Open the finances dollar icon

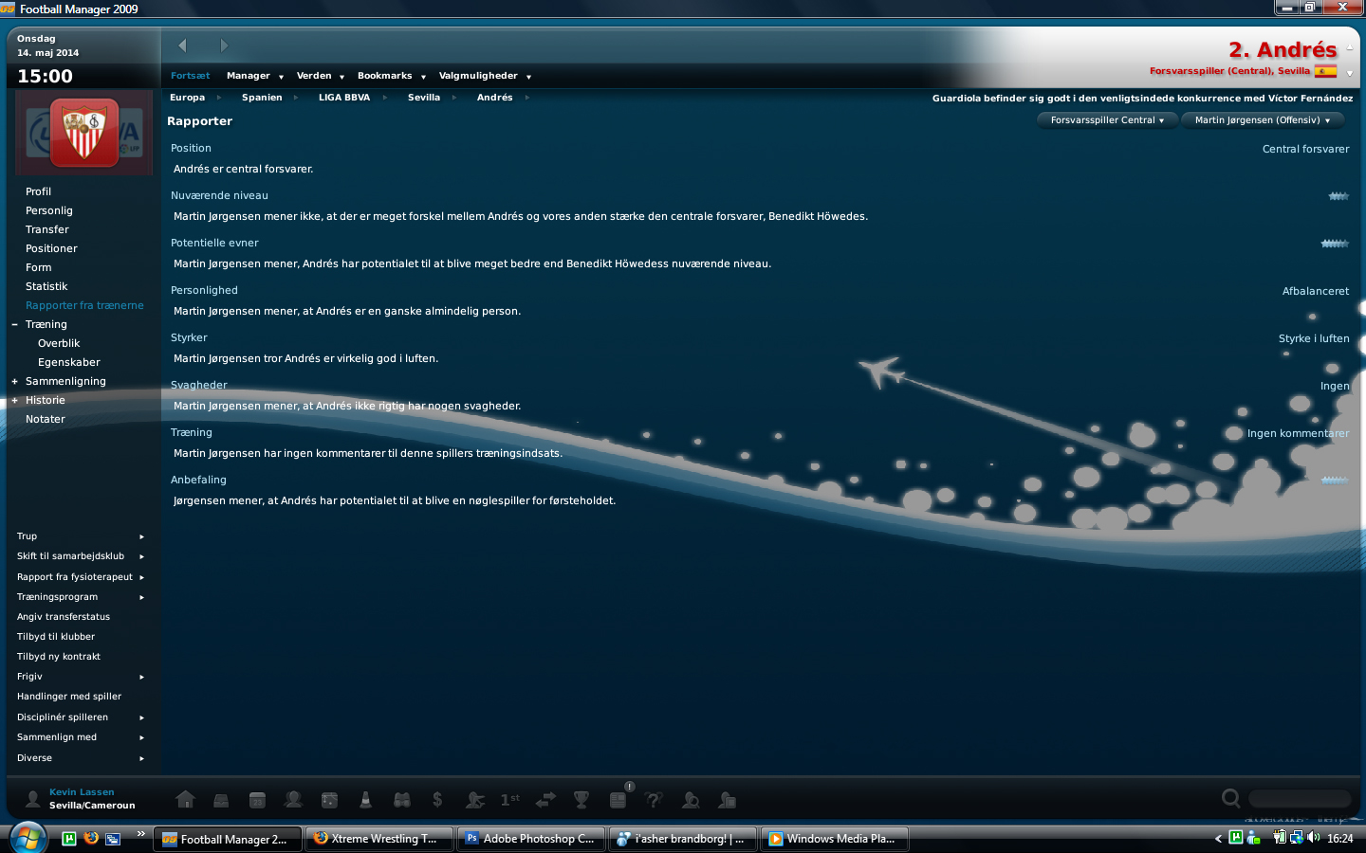[437, 800]
